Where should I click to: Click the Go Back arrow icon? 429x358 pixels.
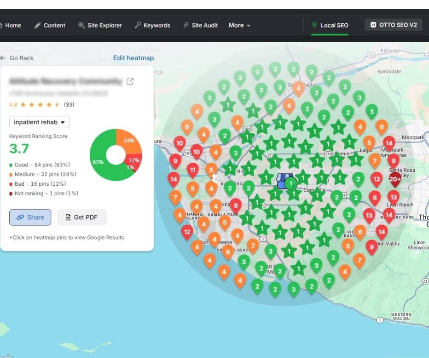3,58
